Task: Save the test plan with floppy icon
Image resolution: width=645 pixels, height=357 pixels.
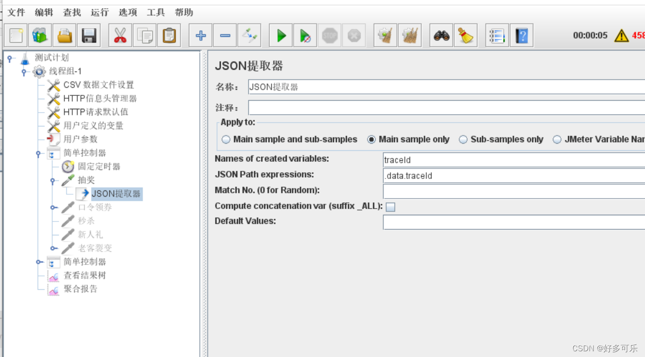Action: click(89, 35)
